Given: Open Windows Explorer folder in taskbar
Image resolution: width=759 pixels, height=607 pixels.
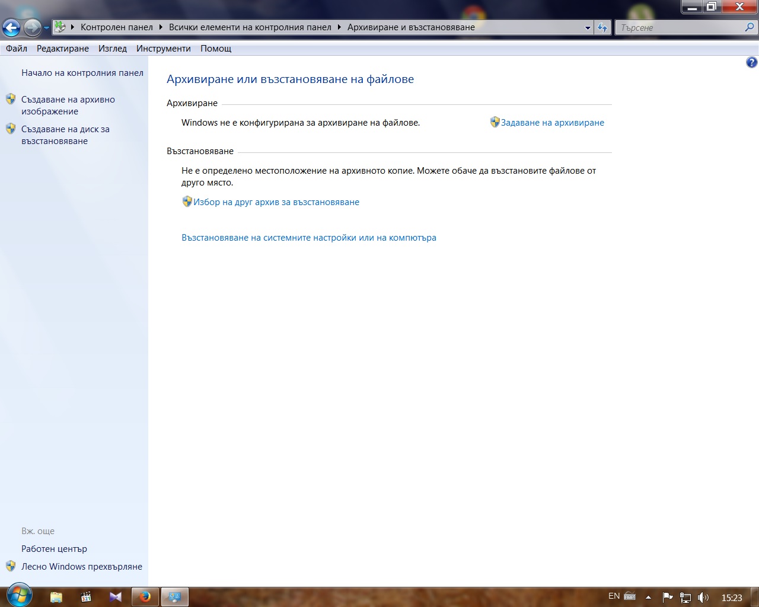Looking at the screenshot, I should pos(56,597).
